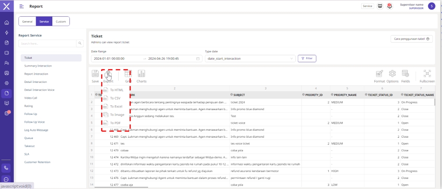Click the notification bell icon
Image resolution: width=442 pixels, height=189 pixels.
(x=389, y=6)
